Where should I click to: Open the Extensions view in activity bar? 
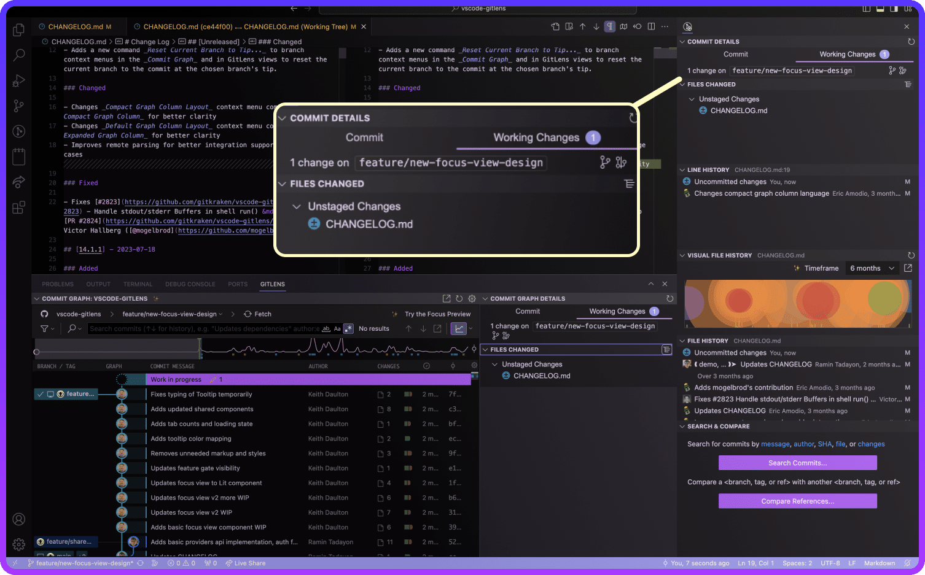click(x=19, y=207)
